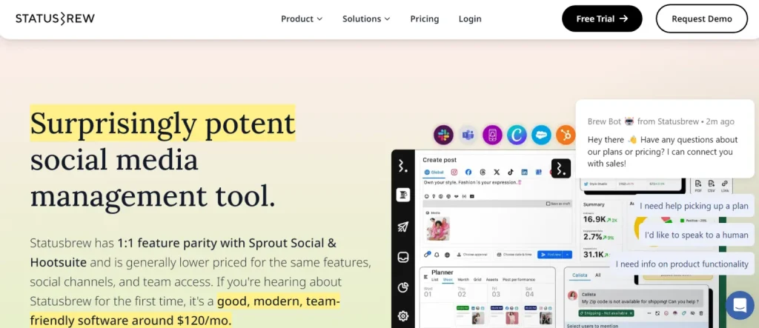Start a Free Trial
The width and height of the screenshot is (759, 328).
point(602,19)
